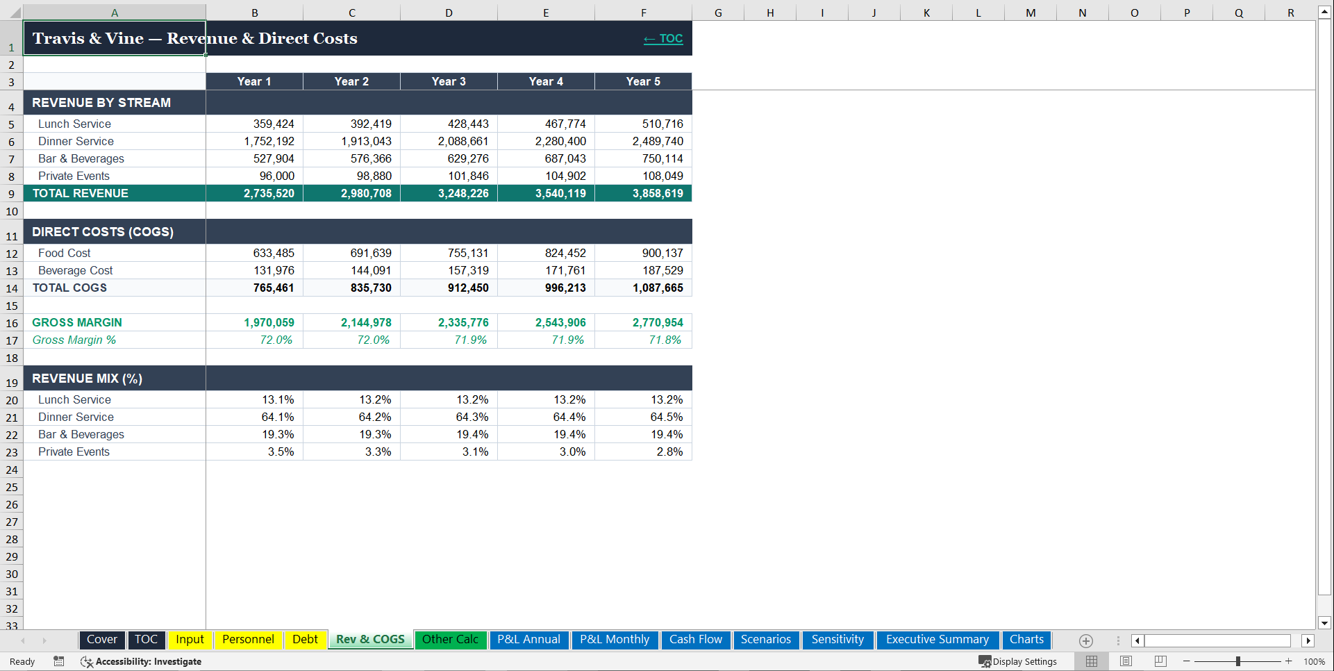Viewport: 1334px width, 671px height.
Task: Open the Input sheet tab
Action: click(190, 639)
